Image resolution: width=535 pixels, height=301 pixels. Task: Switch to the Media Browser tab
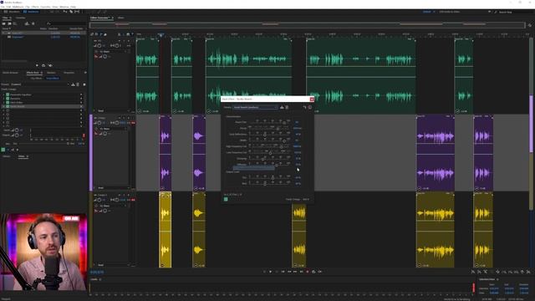pos(11,73)
